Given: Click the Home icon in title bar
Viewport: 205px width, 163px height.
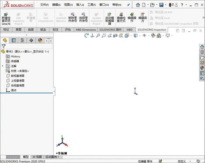Looking at the screenshot, I should pos(138,5).
